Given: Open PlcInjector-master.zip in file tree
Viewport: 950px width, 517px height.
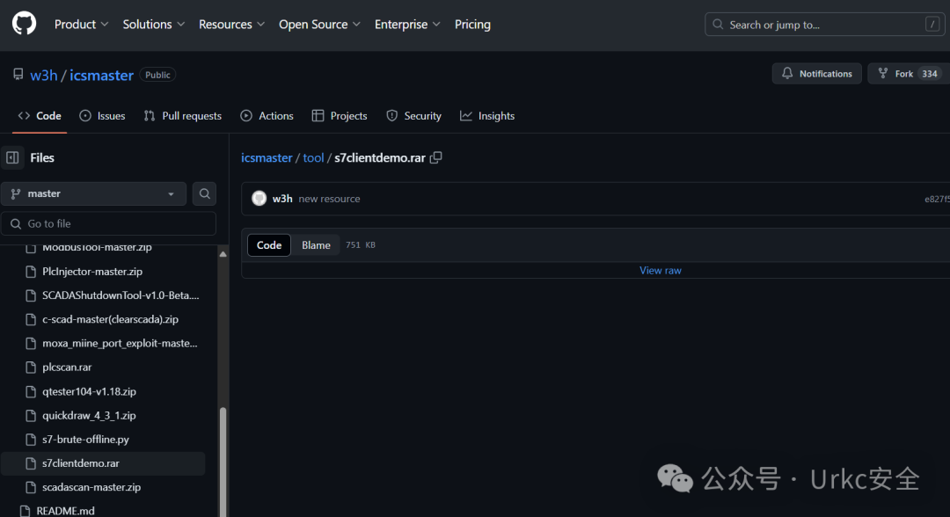Looking at the screenshot, I should pos(92,271).
